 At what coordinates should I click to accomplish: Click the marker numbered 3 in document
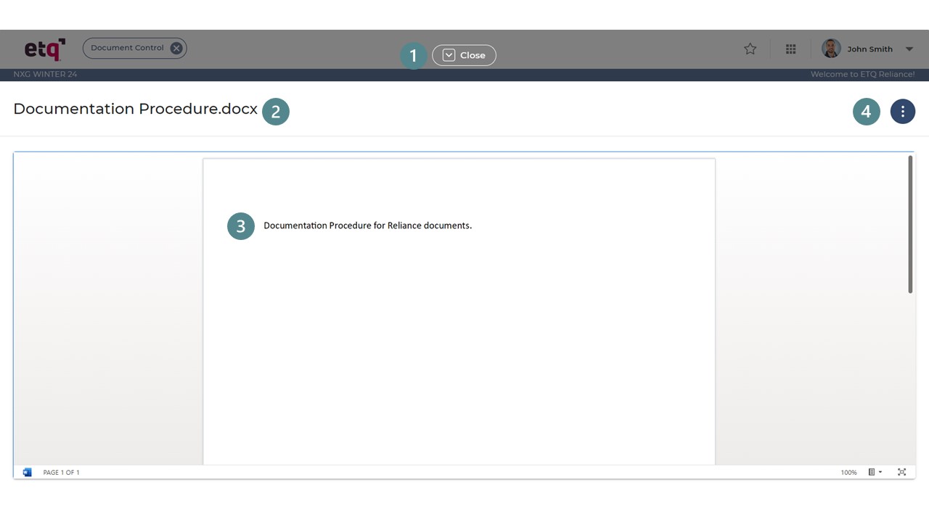coord(240,225)
